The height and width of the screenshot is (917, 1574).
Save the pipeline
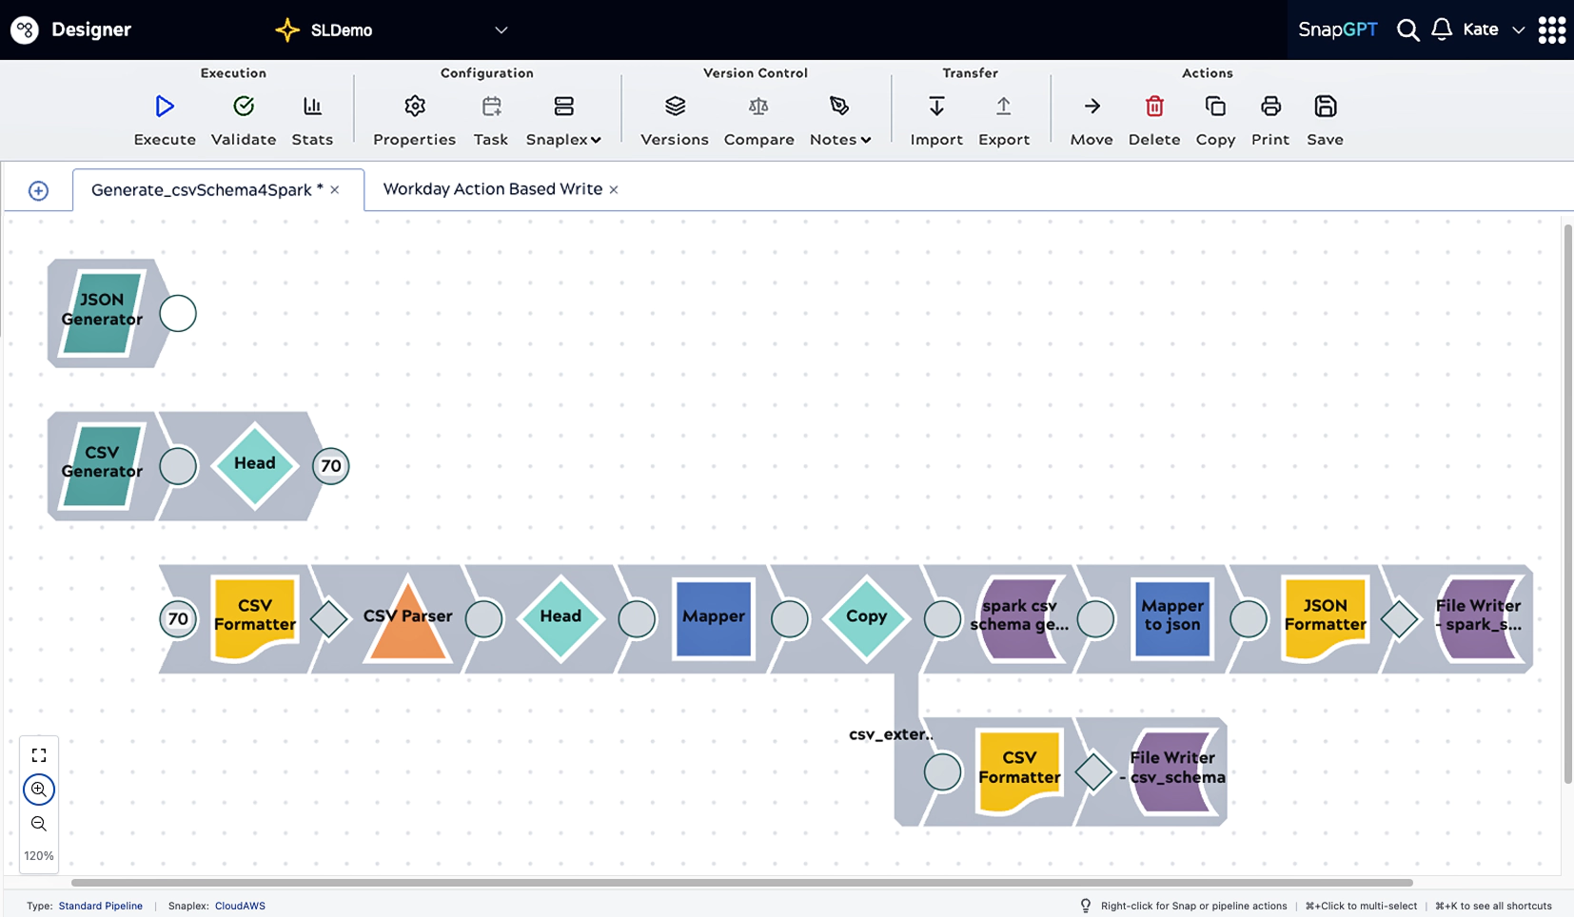1325,106
